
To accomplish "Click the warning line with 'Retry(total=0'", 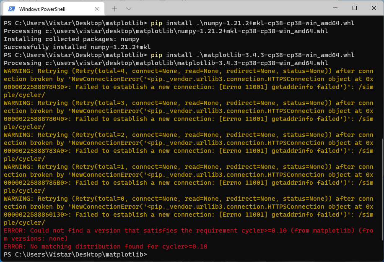I will coord(189,199).
